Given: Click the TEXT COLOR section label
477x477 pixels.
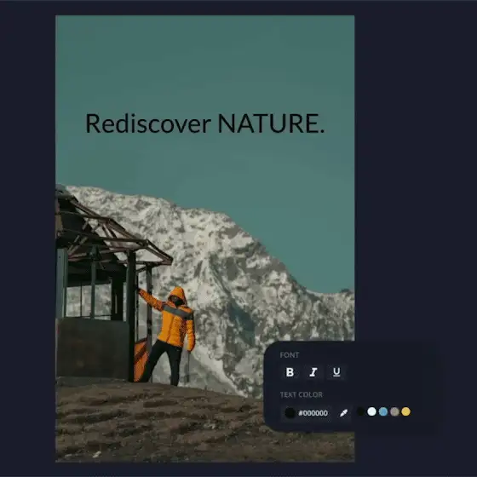Looking at the screenshot, I should (302, 394).
